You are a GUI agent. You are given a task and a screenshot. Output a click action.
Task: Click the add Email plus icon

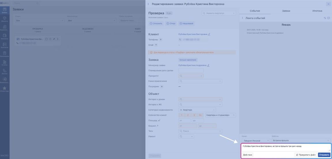tap(156, 45)
